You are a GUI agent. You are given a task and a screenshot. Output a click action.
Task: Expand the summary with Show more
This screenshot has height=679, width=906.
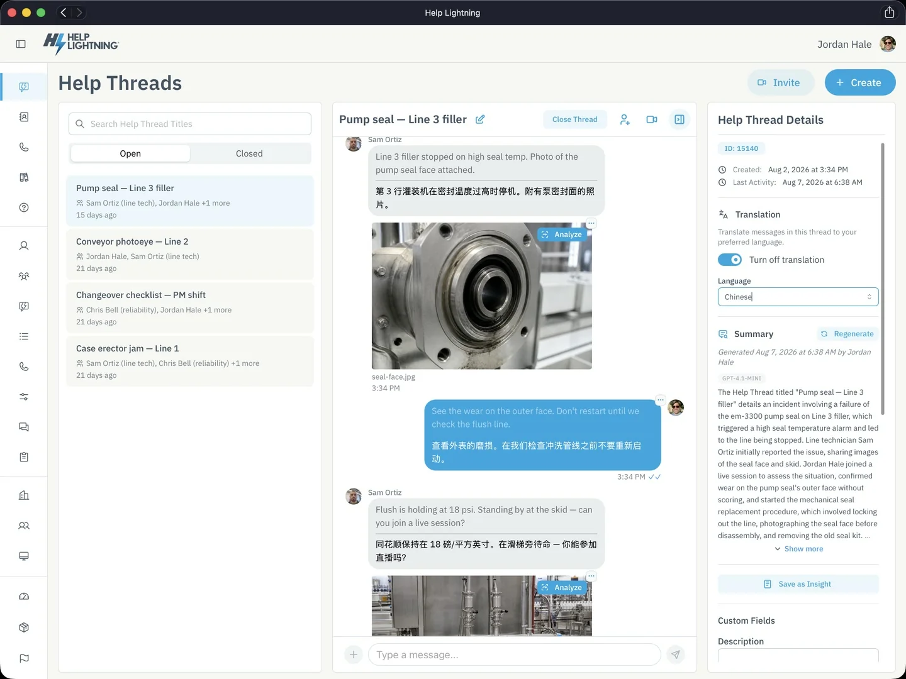[798, 549]
